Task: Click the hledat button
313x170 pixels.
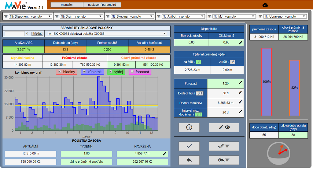Action: 38,33
